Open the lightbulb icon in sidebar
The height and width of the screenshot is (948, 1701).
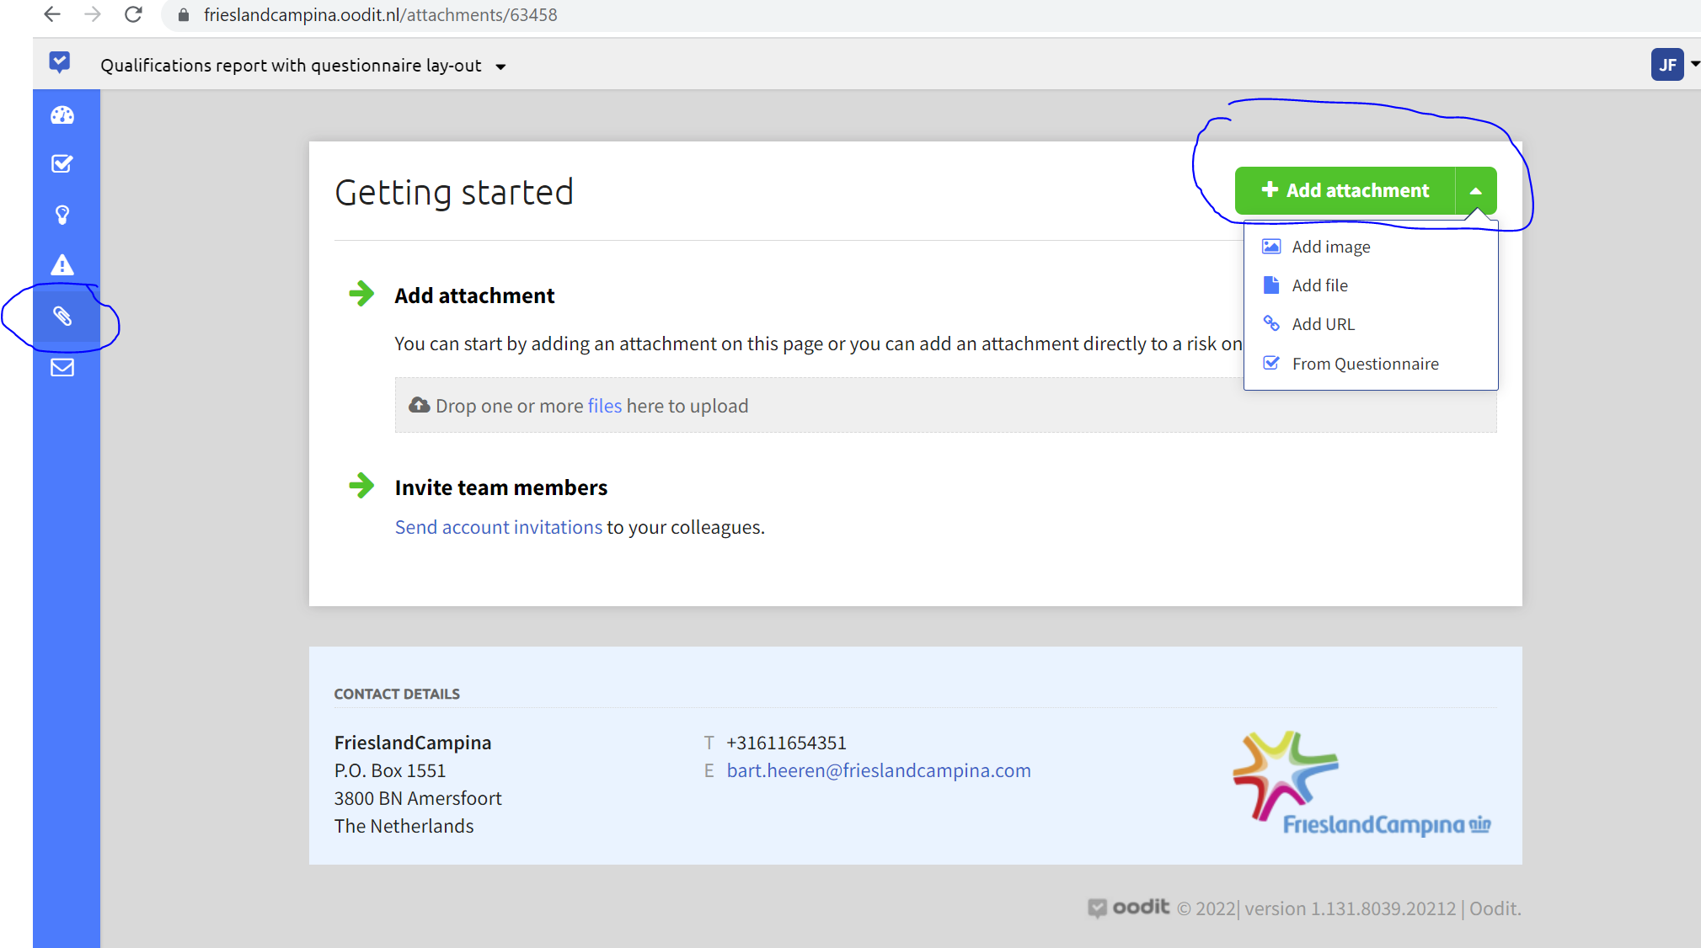point(62,215)
